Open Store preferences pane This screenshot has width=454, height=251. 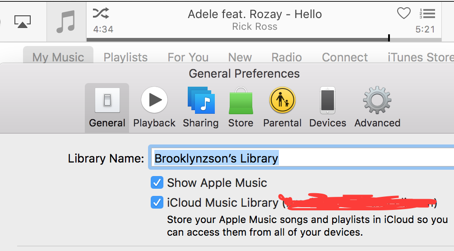[241, 107]
